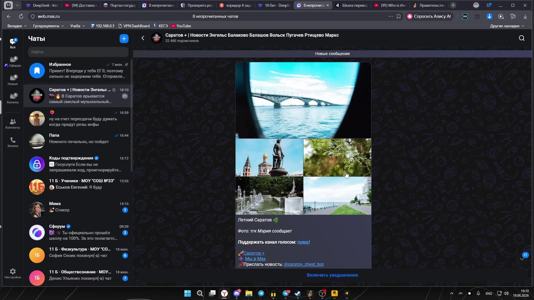Switch to the Портал государ tab
The width and height of the screenshot is (534, 300).
120,5
